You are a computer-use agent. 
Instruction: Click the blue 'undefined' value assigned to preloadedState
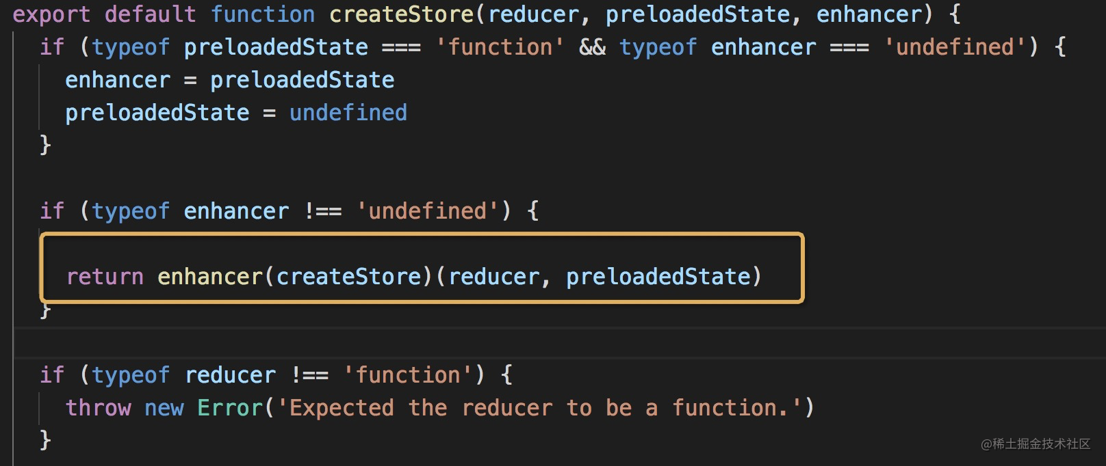coord(348,113)
